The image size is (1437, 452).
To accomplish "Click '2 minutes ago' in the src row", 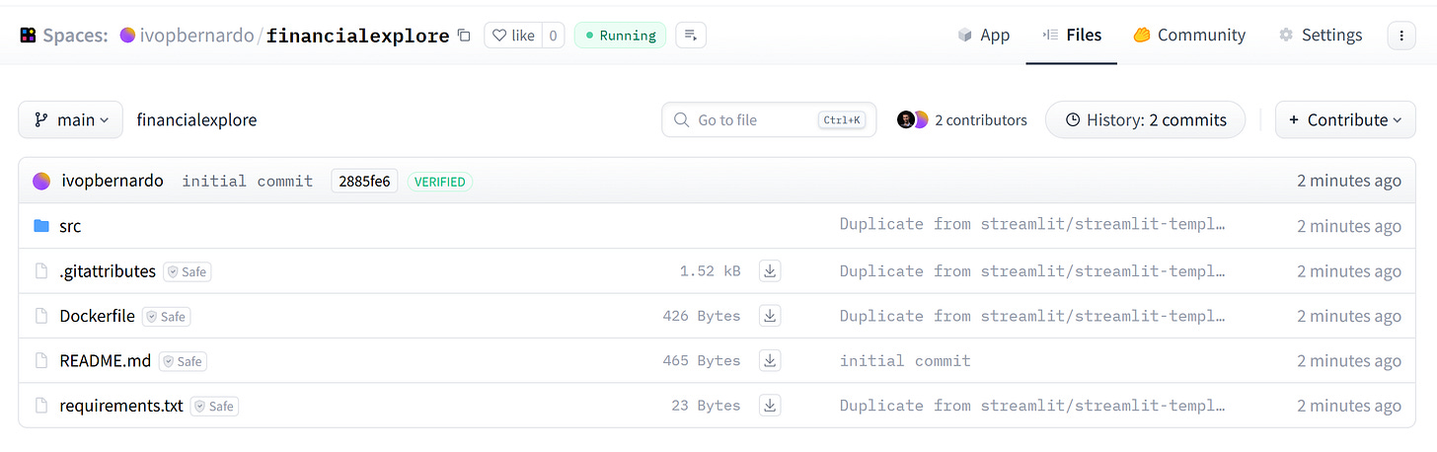I will [1349, 226].
